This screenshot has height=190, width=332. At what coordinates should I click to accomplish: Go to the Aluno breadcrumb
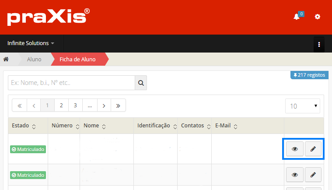tap(34, 59)
